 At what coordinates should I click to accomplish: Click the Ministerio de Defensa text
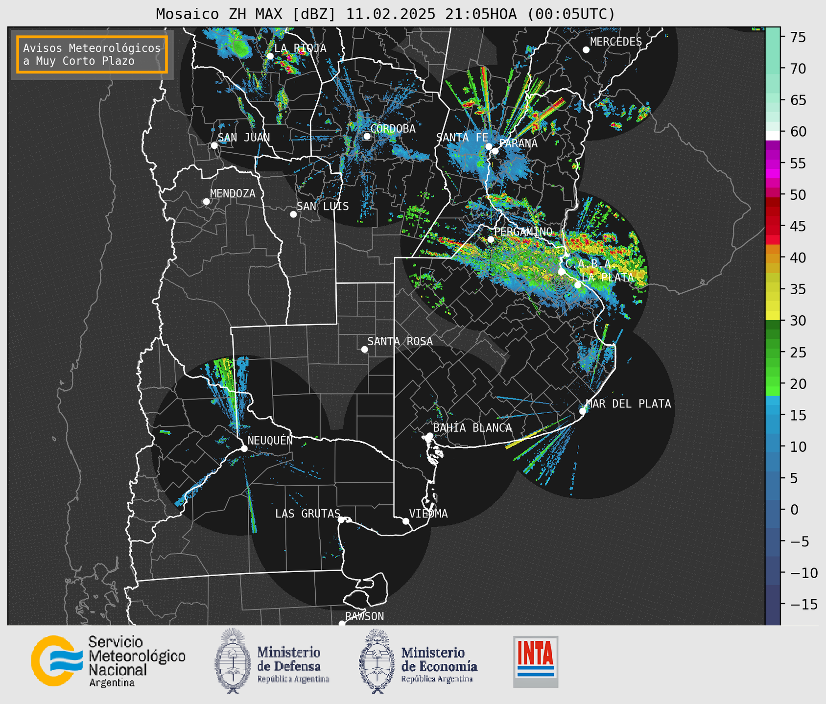[x=293, y=665]
